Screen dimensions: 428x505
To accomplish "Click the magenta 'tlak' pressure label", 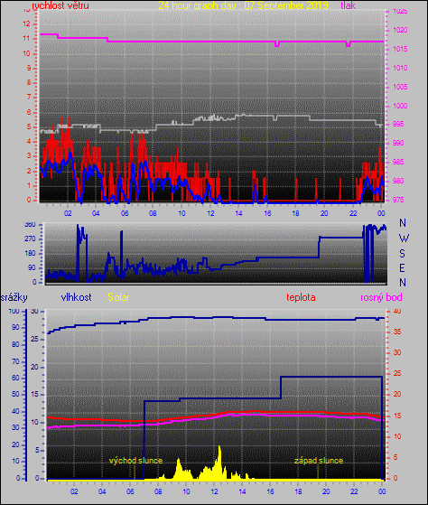I will pyautogui.click(x=349, y=5).
